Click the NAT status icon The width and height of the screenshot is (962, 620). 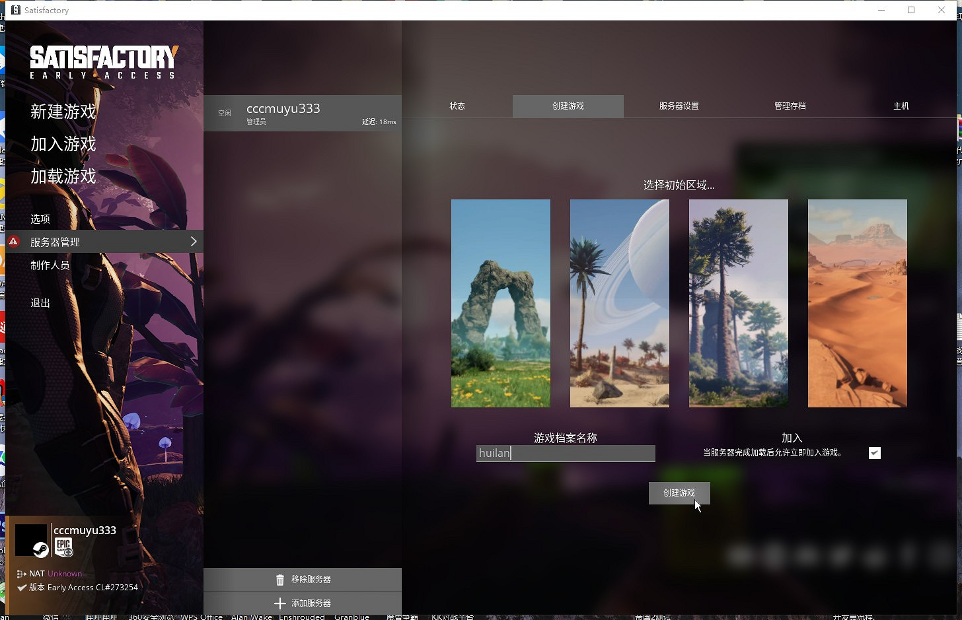point(21,574)
